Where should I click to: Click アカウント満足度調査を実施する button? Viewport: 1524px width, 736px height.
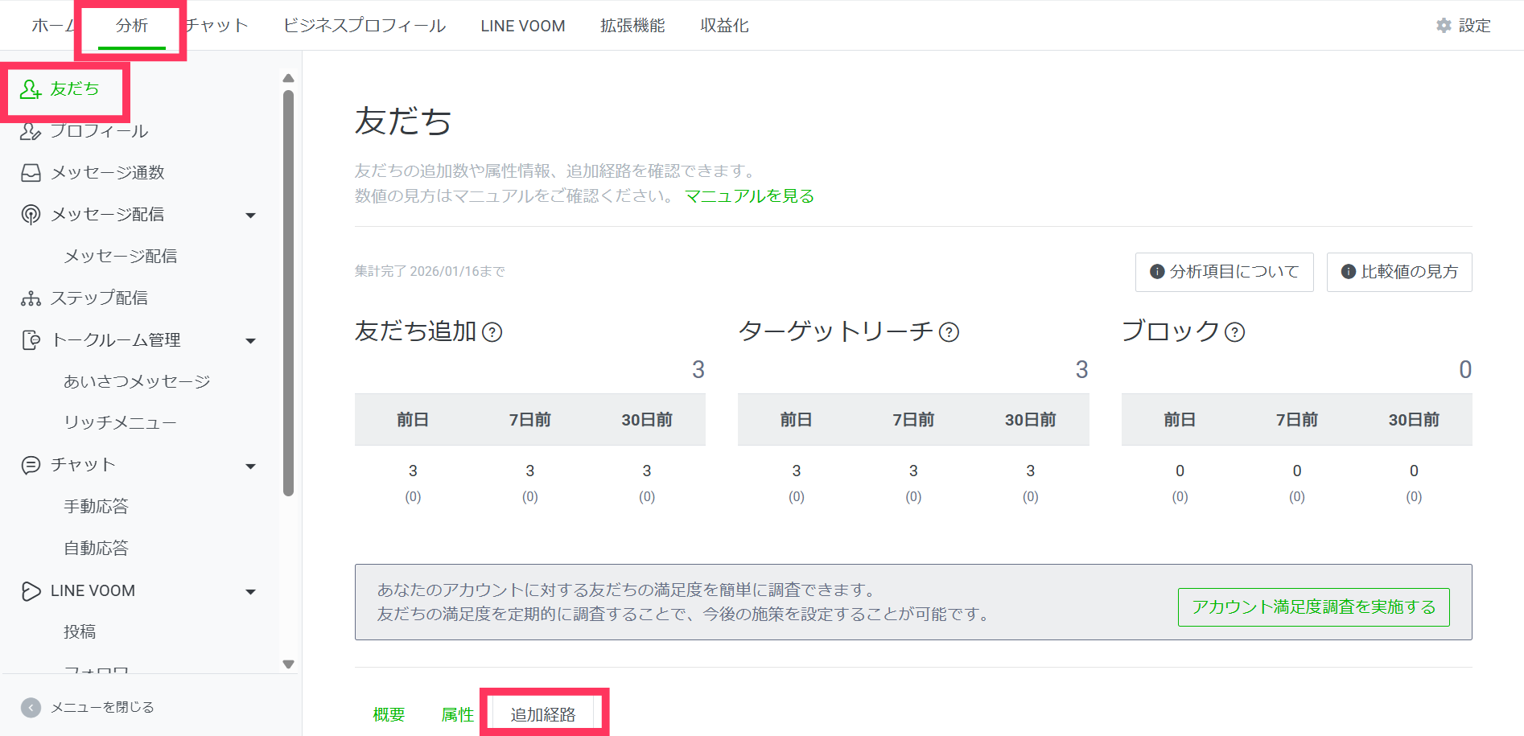tap(1313, 607)
